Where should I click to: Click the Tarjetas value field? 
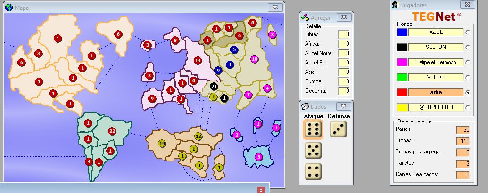click(x=463, y=163)
